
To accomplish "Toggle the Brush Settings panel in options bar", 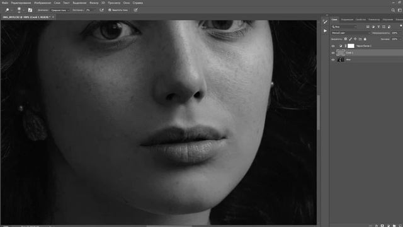I will (30, 10).
